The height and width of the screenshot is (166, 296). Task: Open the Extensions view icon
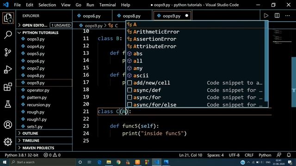[x=8, y=87]
